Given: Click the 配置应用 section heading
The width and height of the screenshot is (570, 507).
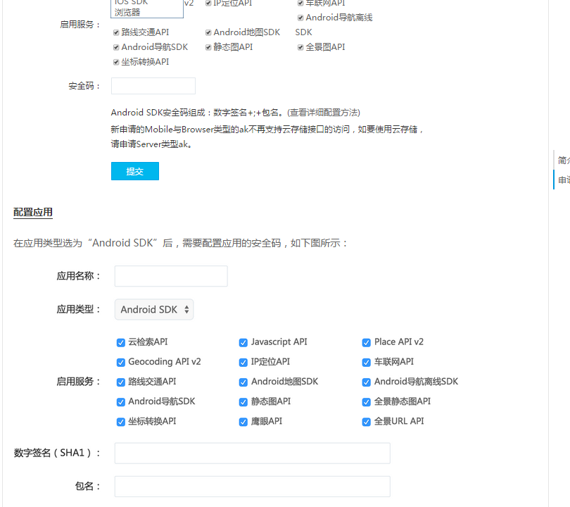Looking at the screenshot, I should 33,213.
